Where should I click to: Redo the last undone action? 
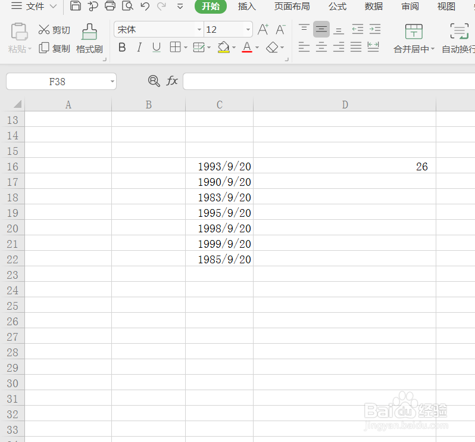[161, 6]
